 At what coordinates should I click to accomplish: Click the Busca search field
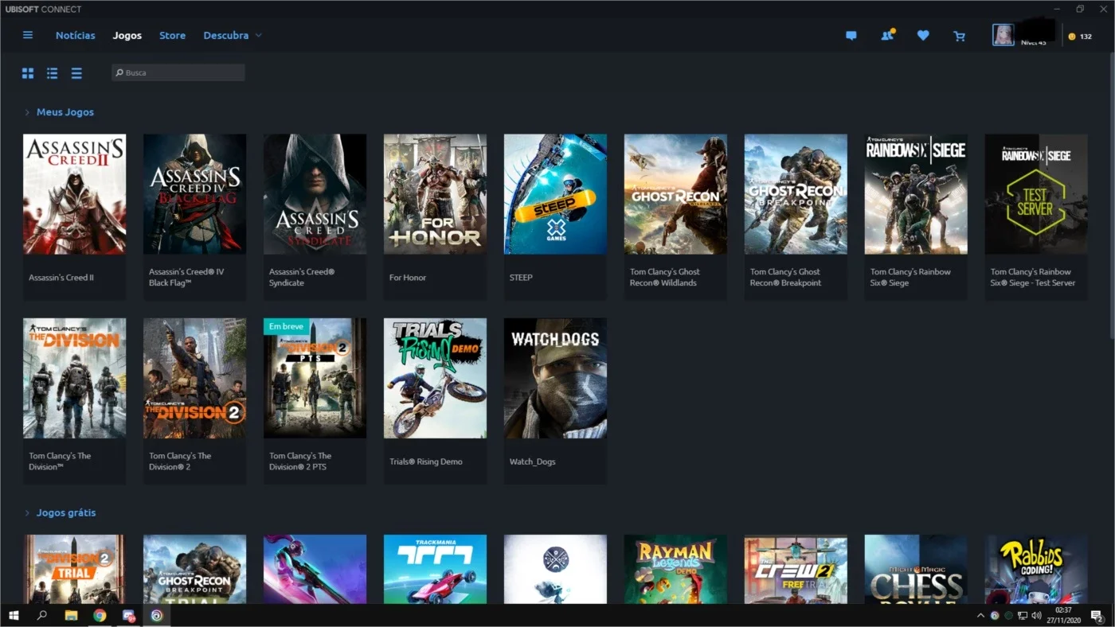[x=178, y=72]
